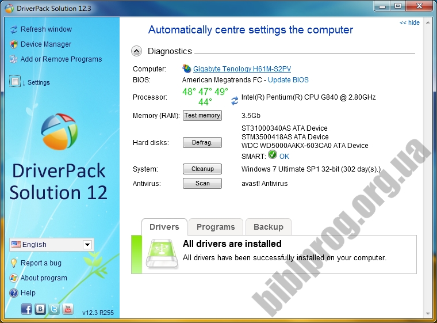Click the green SMART status check icon
The image size is (437, 323).
tap(273, 154)
